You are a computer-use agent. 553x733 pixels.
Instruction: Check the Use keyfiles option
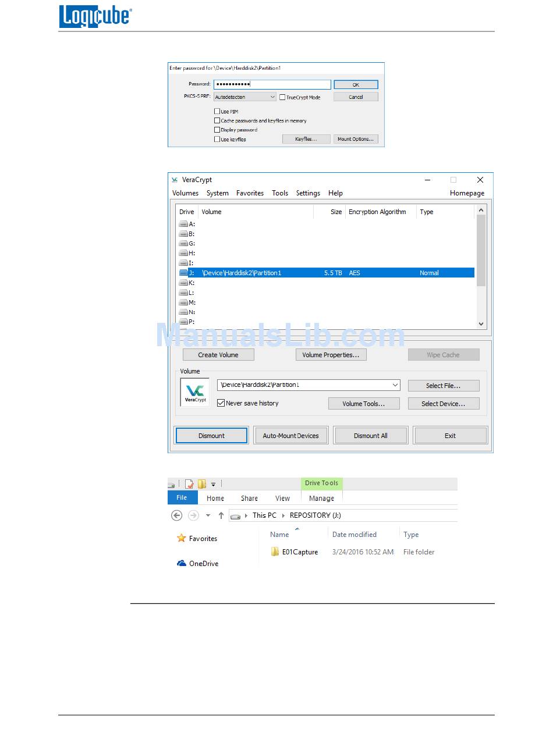217,140
